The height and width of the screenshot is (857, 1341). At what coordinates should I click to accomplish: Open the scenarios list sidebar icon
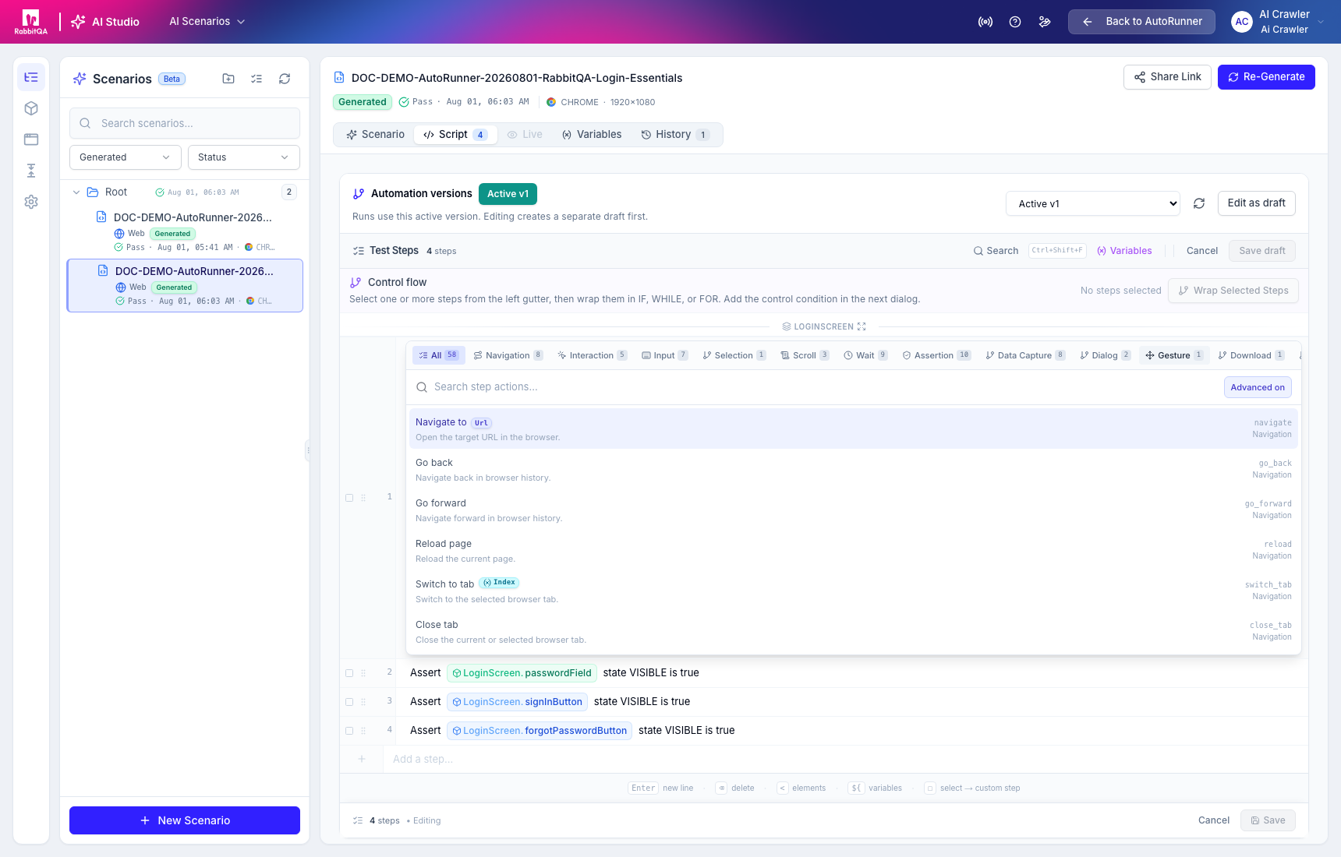tap(31, 77)
